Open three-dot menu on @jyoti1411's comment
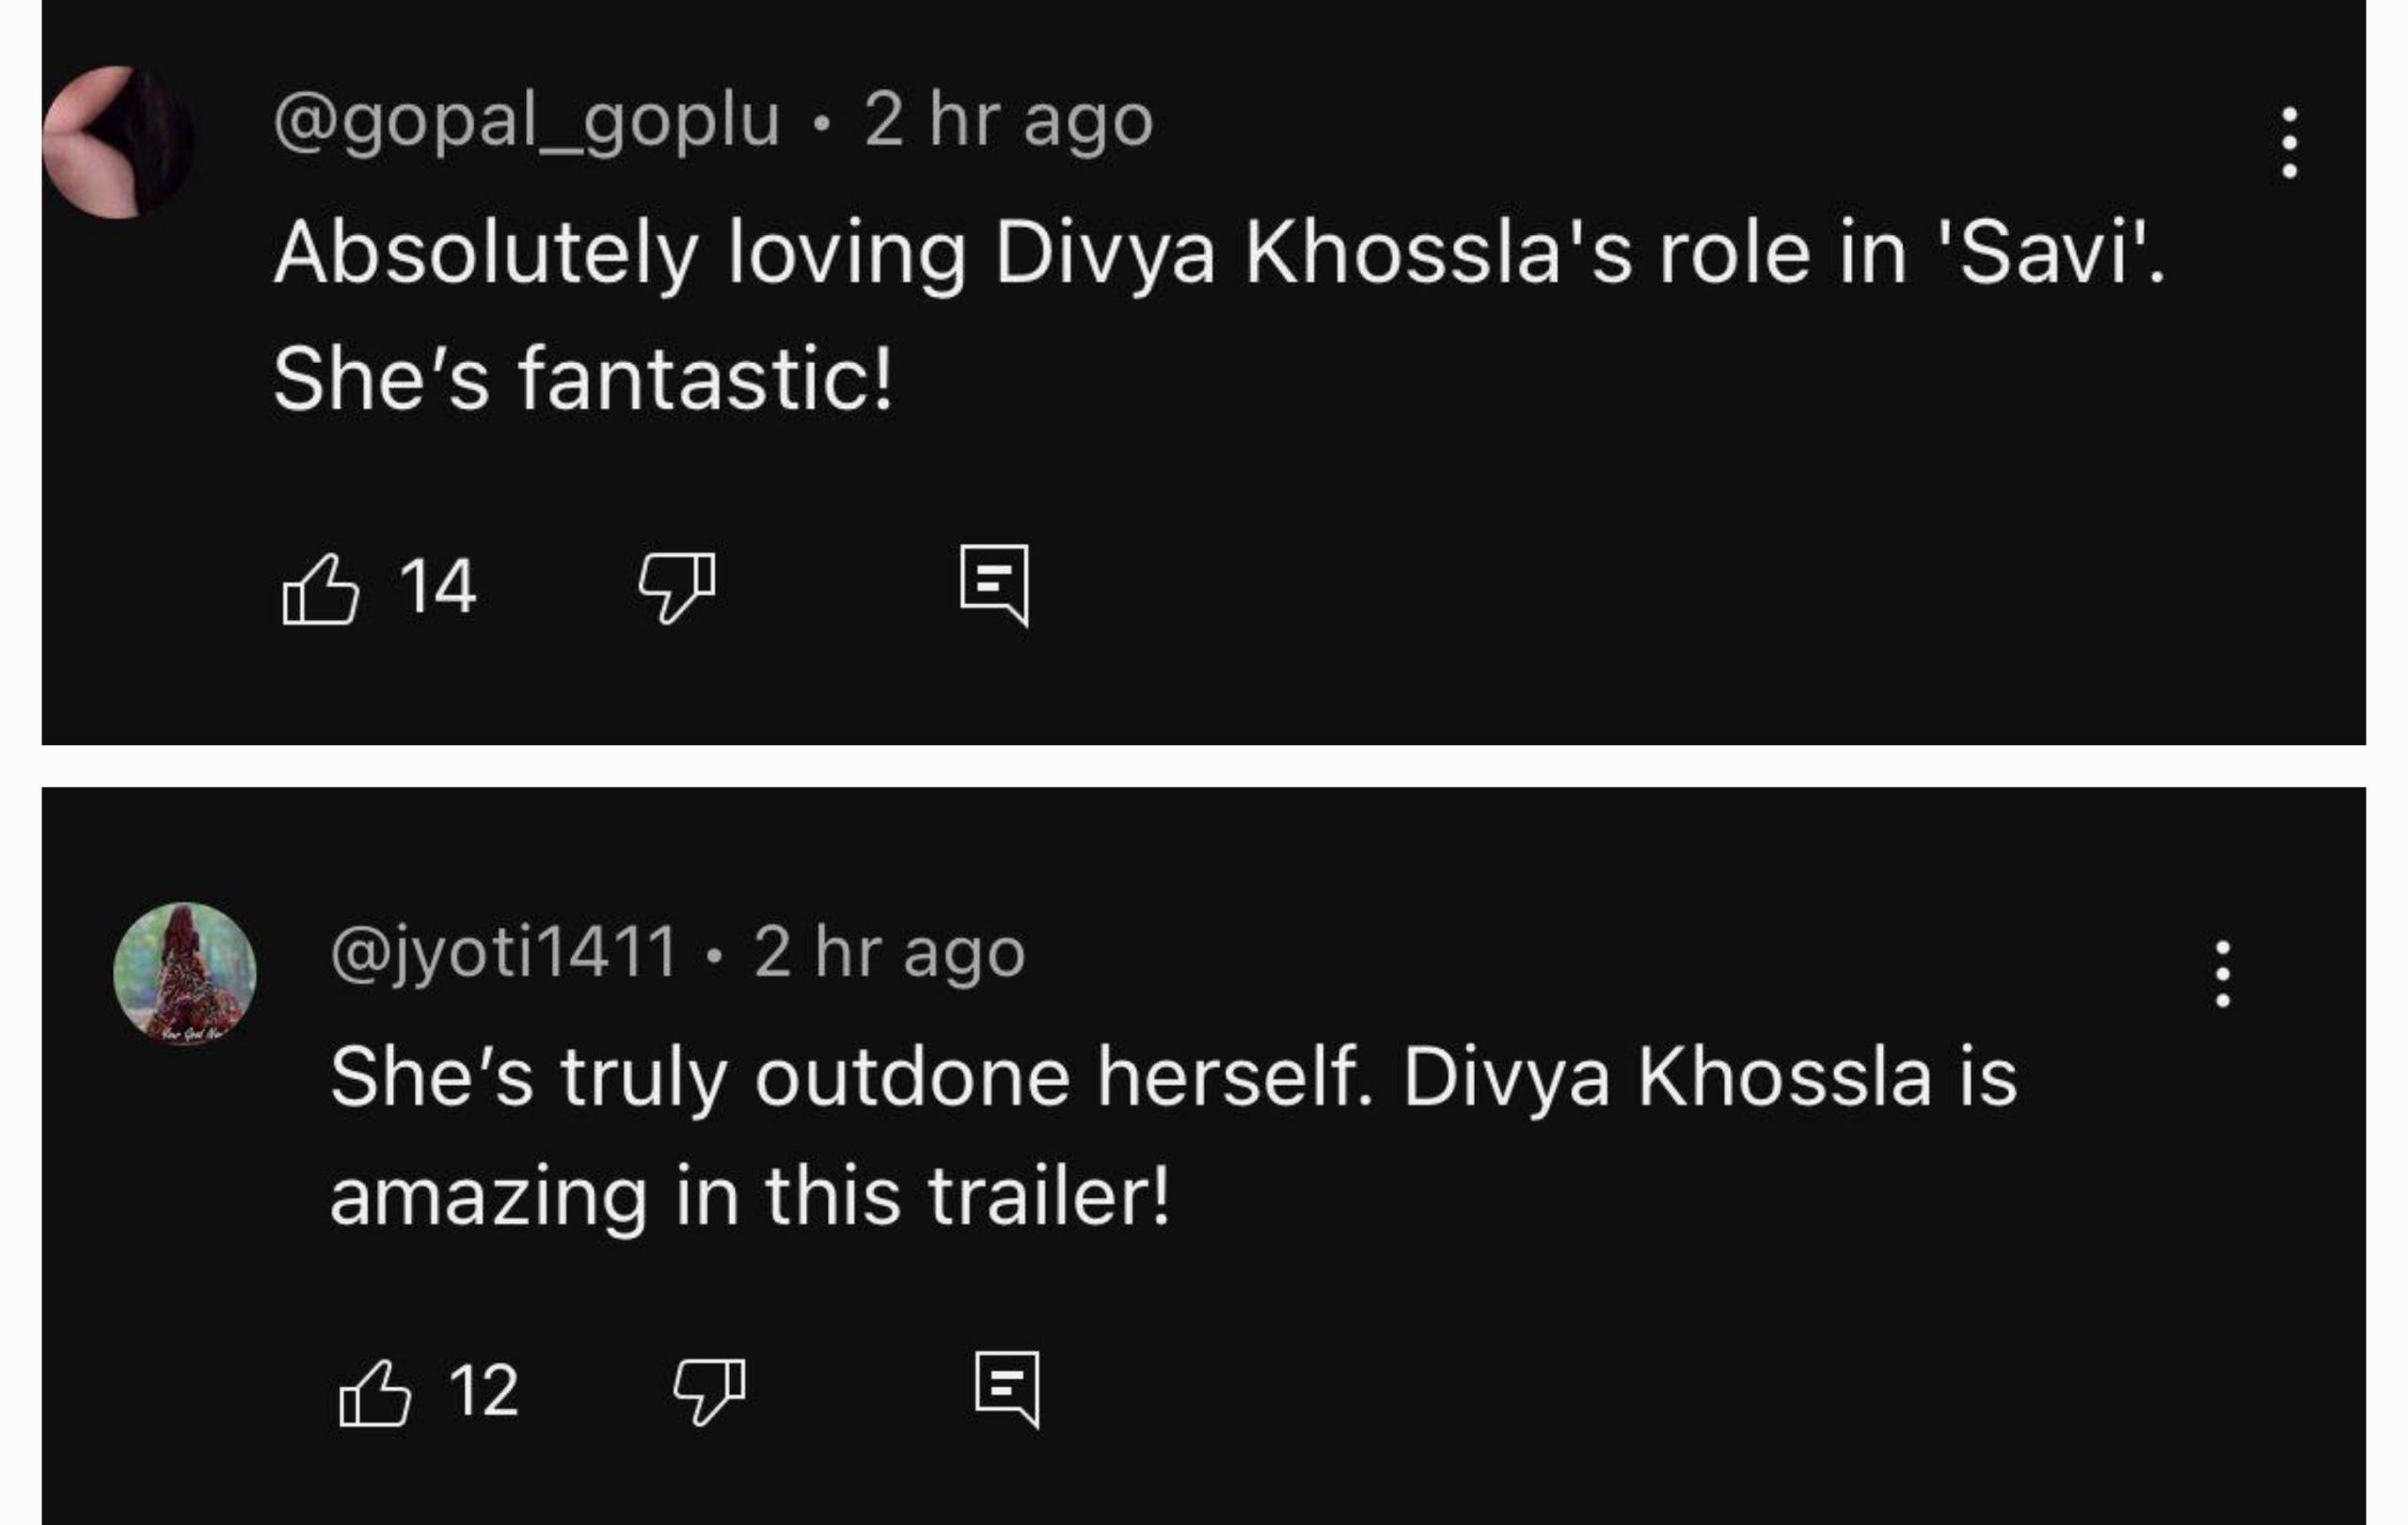The width and height of the screenshot is (2408, 1525). point(2222,974)
